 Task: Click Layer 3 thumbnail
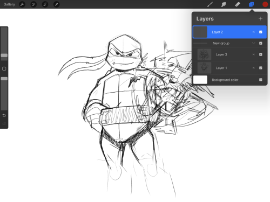pos(204,54)
